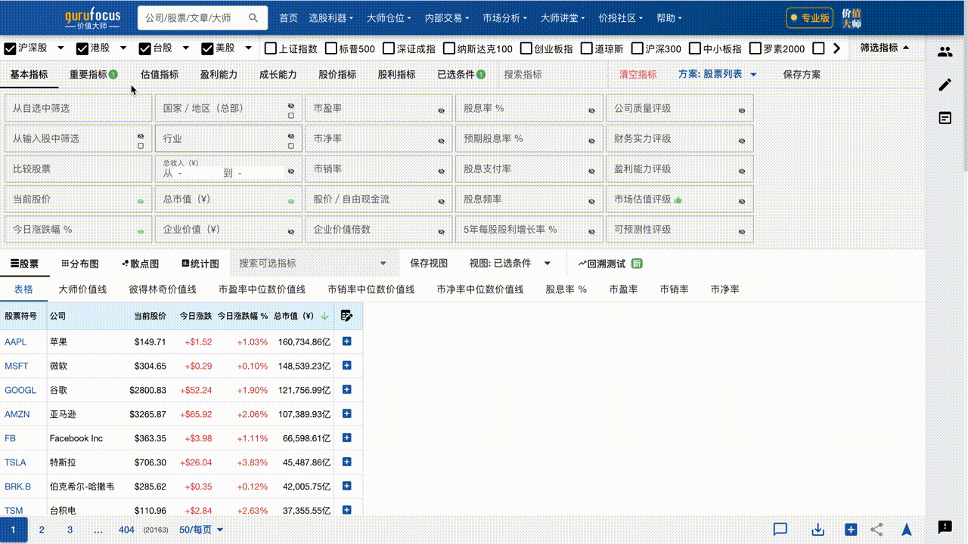968x544 pixels.
Task: Click the 专业版 badge
Action: 810,18
